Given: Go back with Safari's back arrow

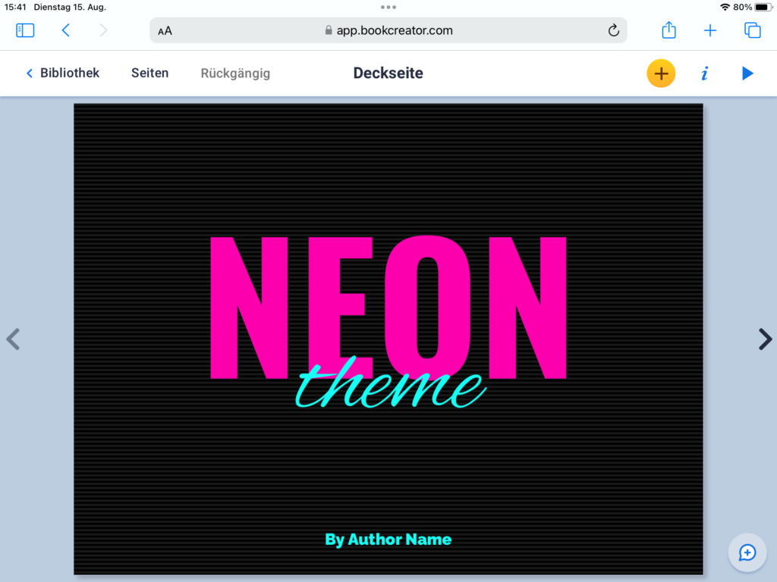Looking at the screenshot, I should (x=66, y=30).
